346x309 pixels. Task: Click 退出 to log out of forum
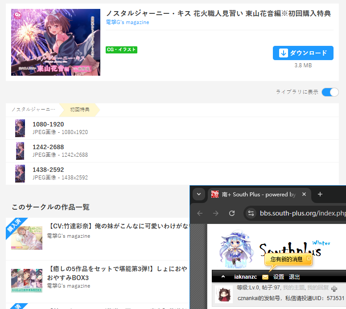click(x=294, y=277)
